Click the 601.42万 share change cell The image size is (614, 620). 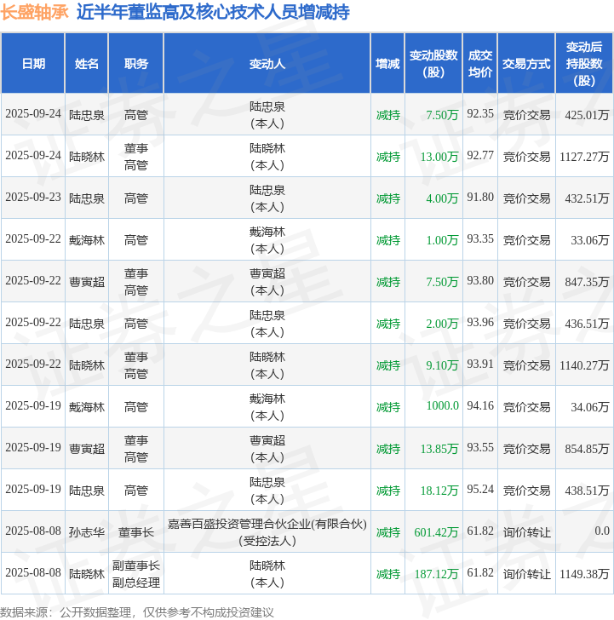(x=433, y=531)
